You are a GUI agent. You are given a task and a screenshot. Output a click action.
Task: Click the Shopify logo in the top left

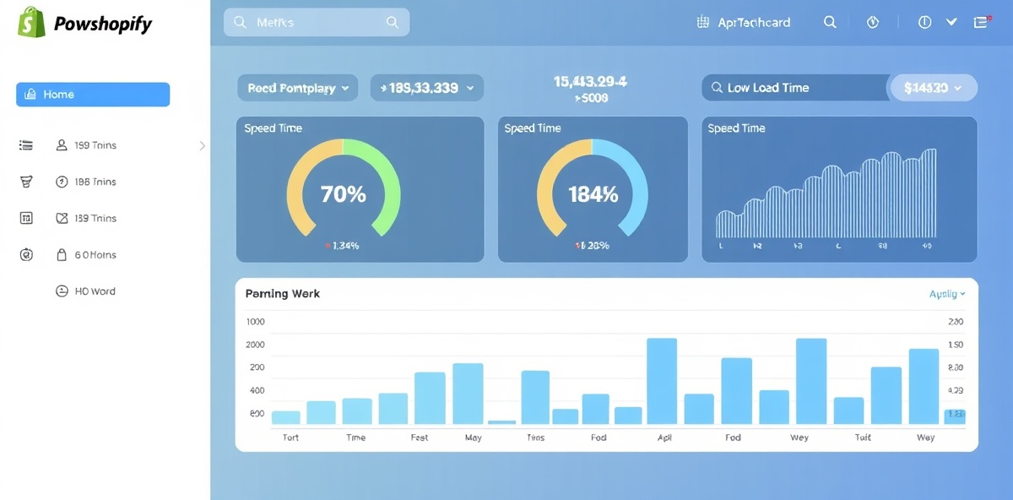(30, 23)
